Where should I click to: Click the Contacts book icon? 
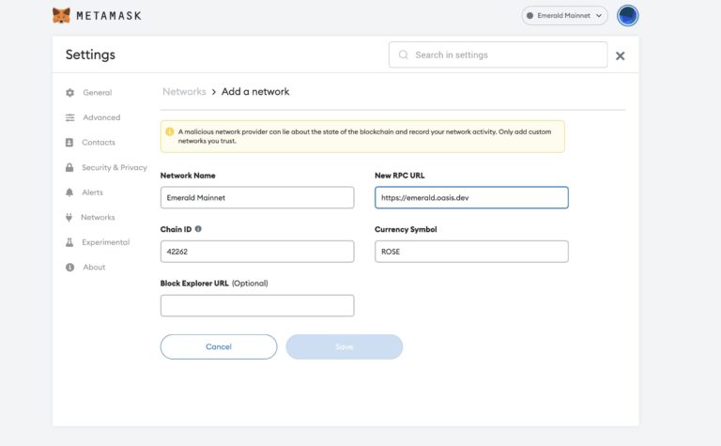click(69, 143)
